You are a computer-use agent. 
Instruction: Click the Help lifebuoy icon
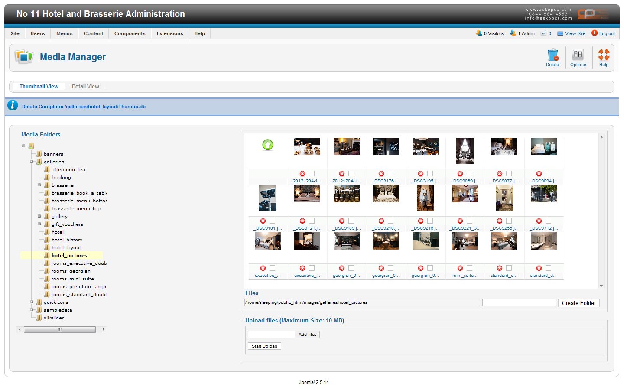click(604, 55)
